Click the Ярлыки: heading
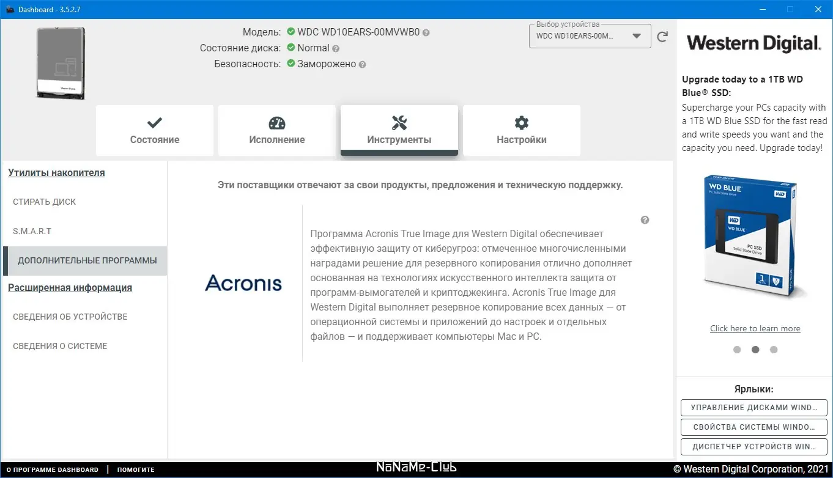Image resolution: width=833 pixels, height=478 pixels. pos(754,389)
